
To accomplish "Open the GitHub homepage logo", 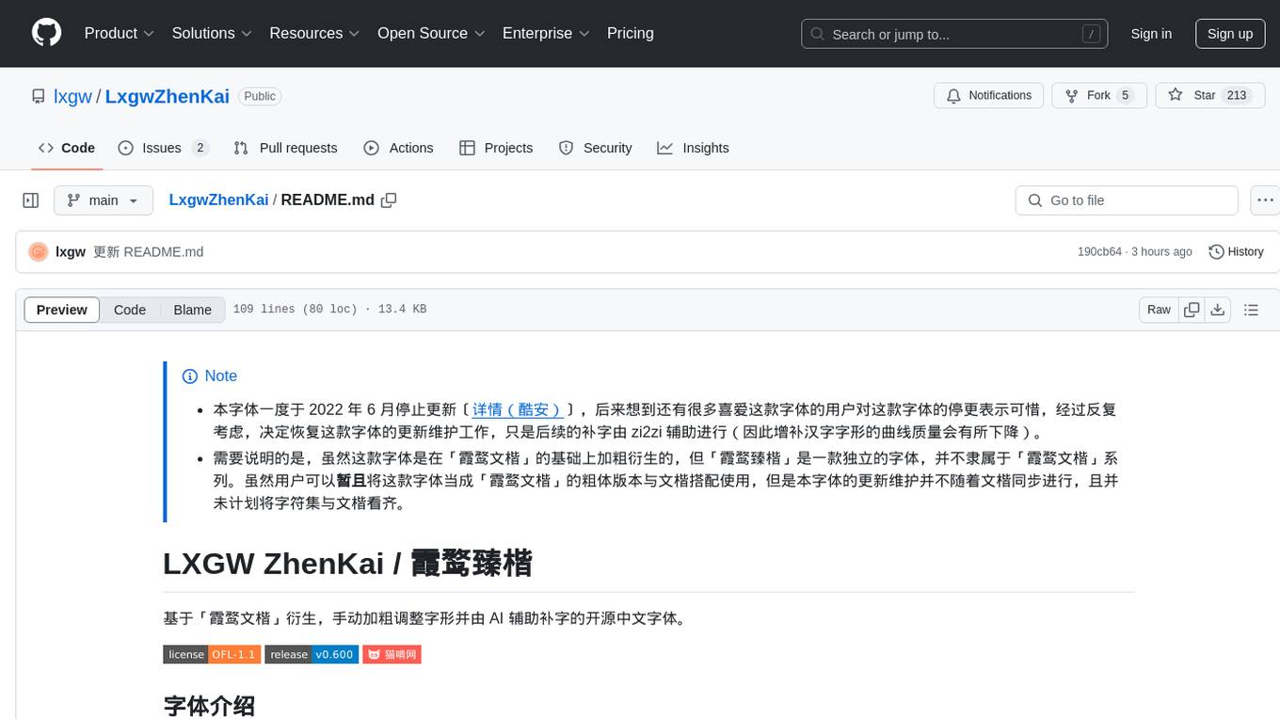I will click(x=46, y=33).
